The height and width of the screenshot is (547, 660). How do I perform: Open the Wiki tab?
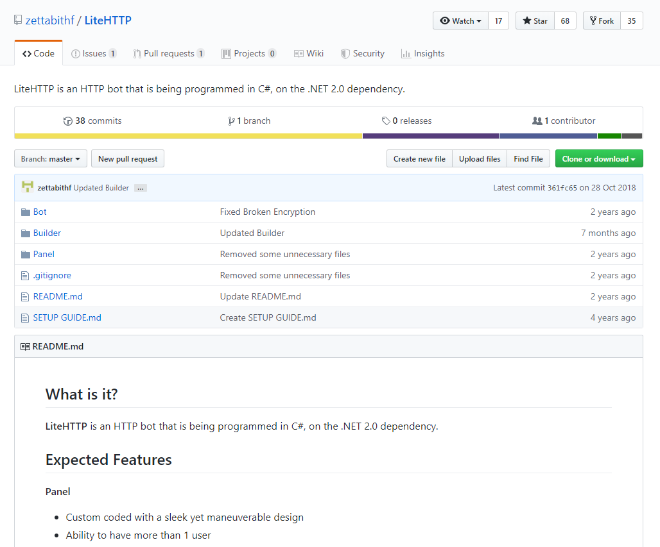click(309, 53)
